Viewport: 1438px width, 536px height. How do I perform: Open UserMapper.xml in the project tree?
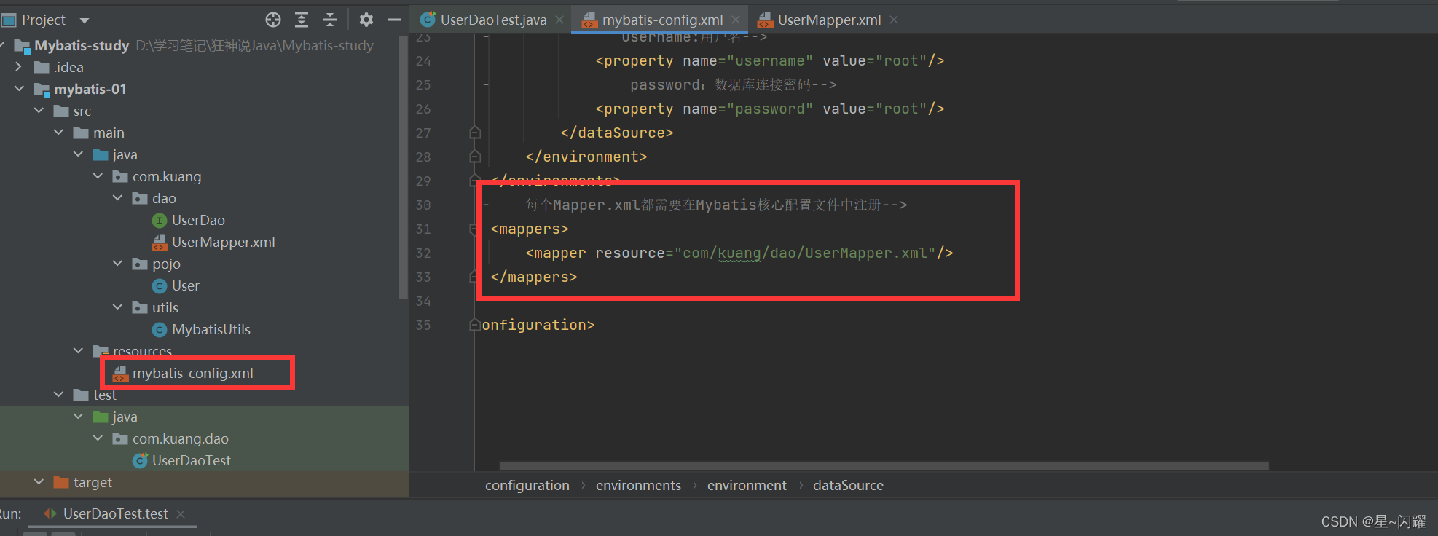click(223, 242)
